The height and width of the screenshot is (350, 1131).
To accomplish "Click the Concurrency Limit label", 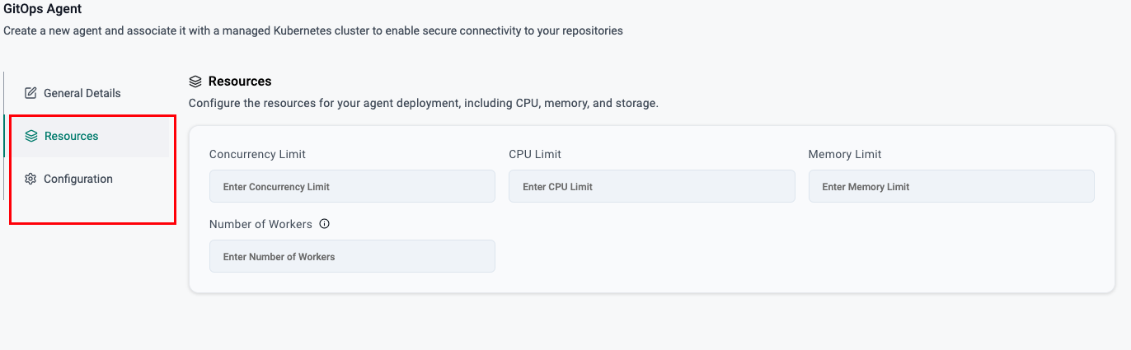I will (257, 154).
